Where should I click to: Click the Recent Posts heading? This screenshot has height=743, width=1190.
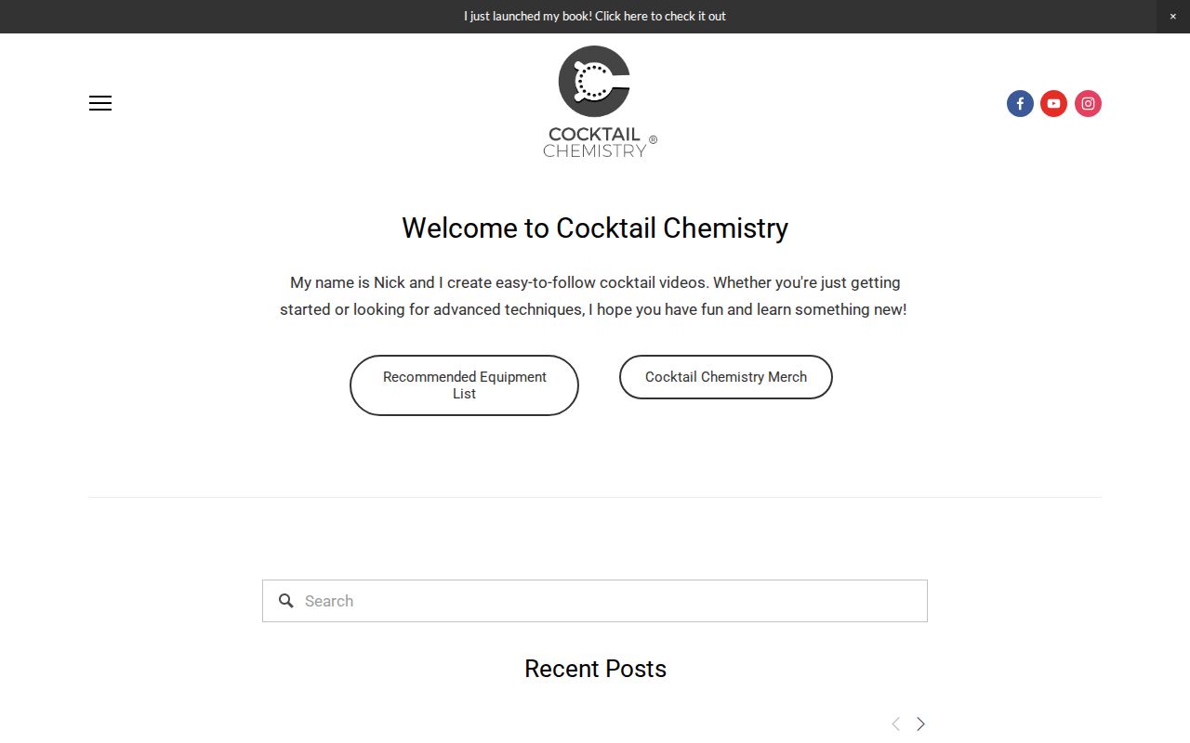[595, 669]
